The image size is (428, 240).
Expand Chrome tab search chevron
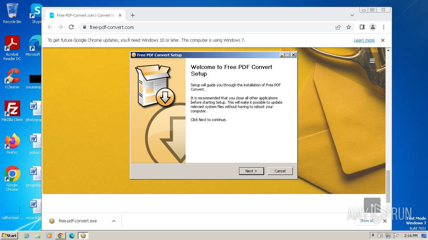(352, 15)
